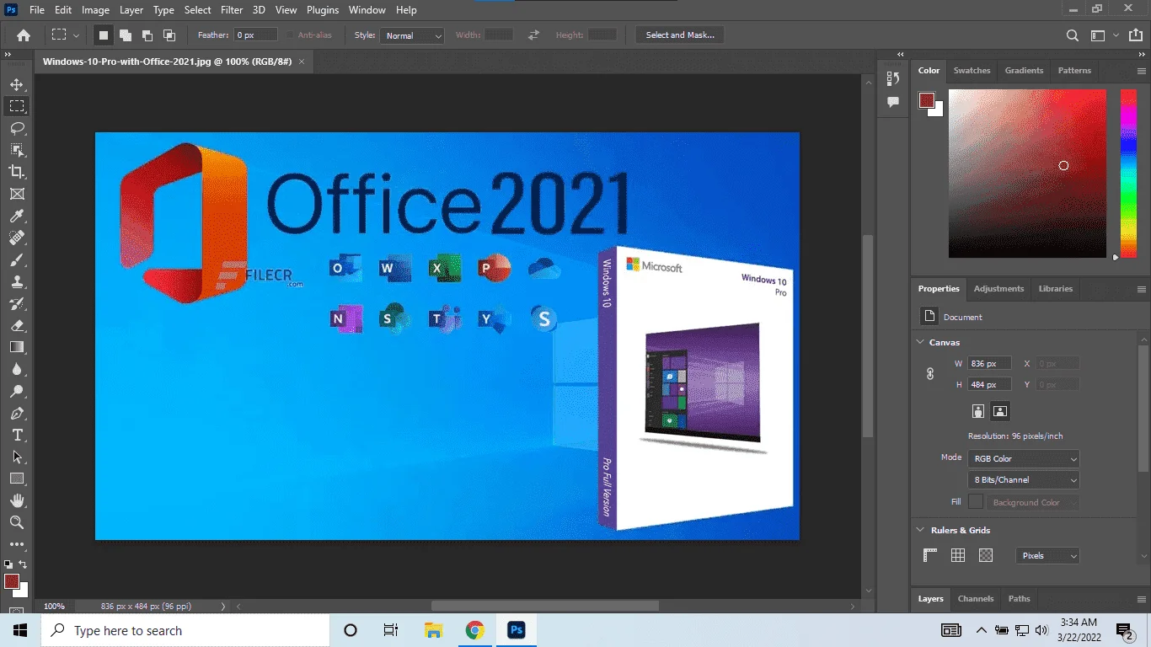This screenshot has width=1151, height=647.
Task: Select the Clone Stamp tool
Action: pos(17,281)
